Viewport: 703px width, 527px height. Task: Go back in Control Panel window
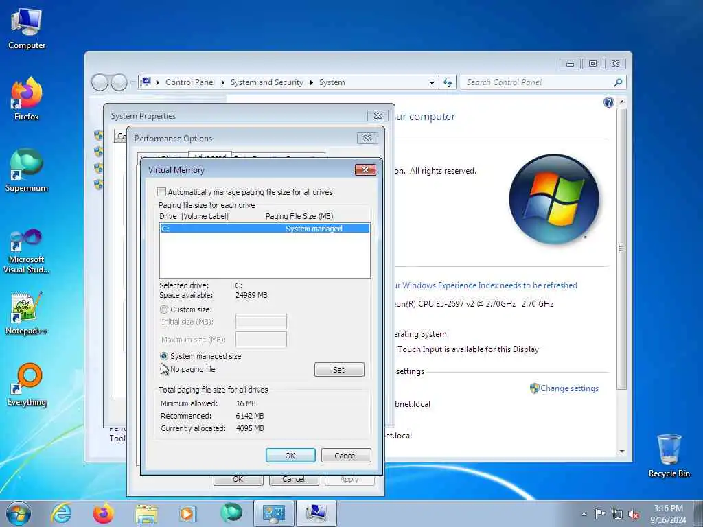tap(100, 82)
